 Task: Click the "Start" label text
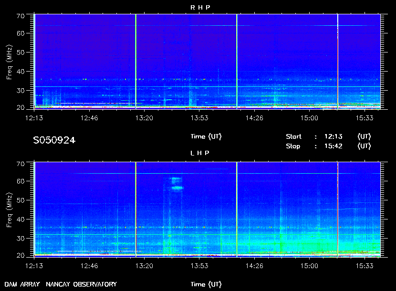[x=293, y=136]
